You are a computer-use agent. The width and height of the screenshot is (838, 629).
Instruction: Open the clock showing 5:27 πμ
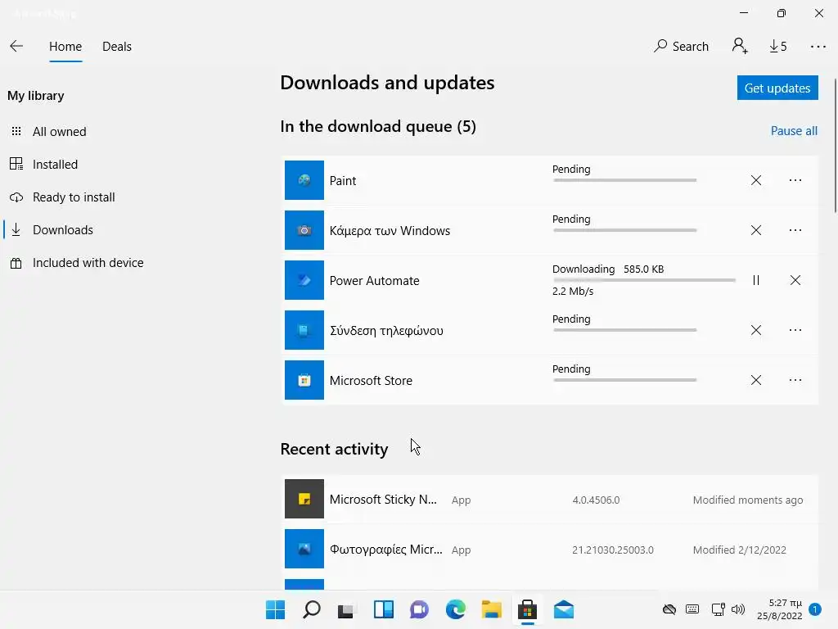pyautogui.click(x=779, y=609)
